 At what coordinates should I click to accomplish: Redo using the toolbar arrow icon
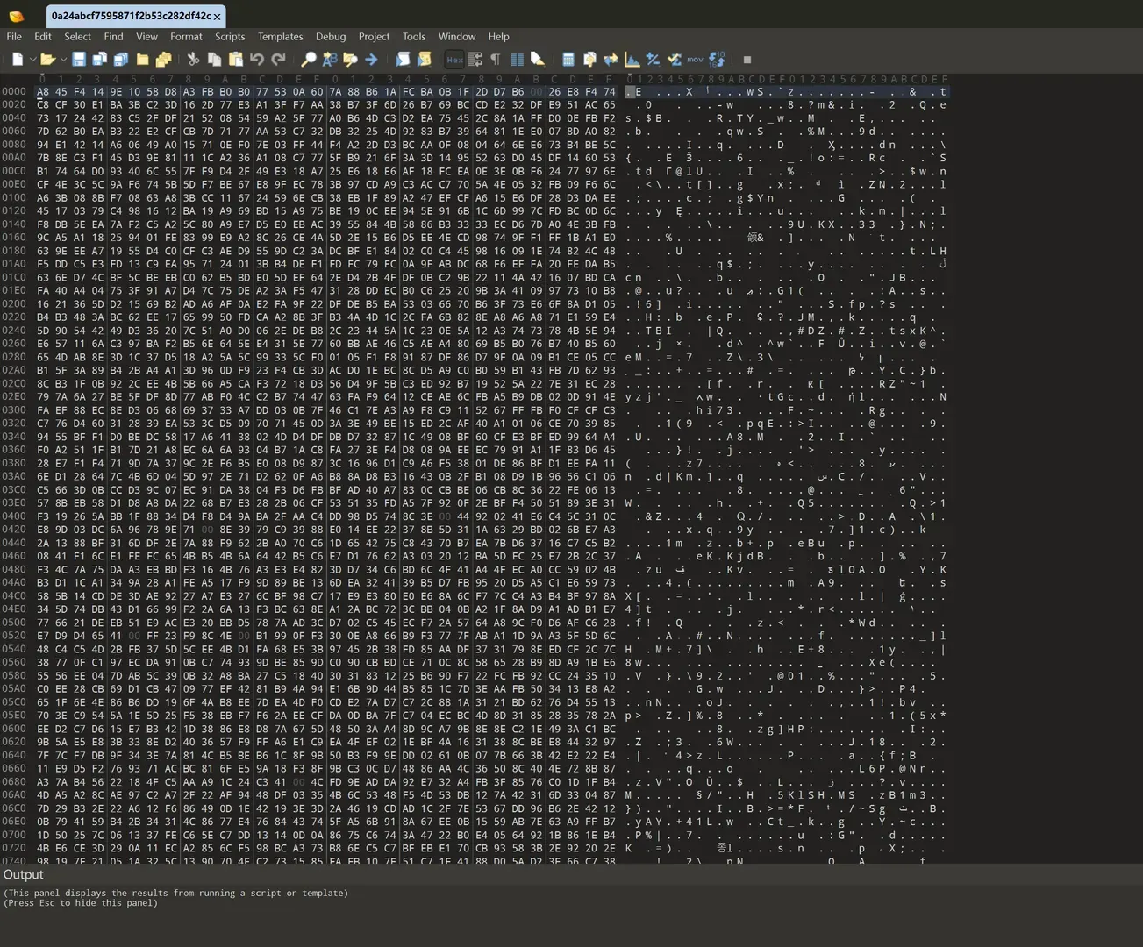coord(278,60)
